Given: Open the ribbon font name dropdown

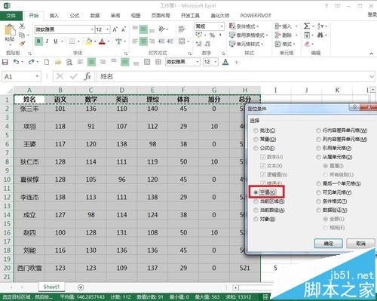Looking at the screenshot, I should pos(92,29).
